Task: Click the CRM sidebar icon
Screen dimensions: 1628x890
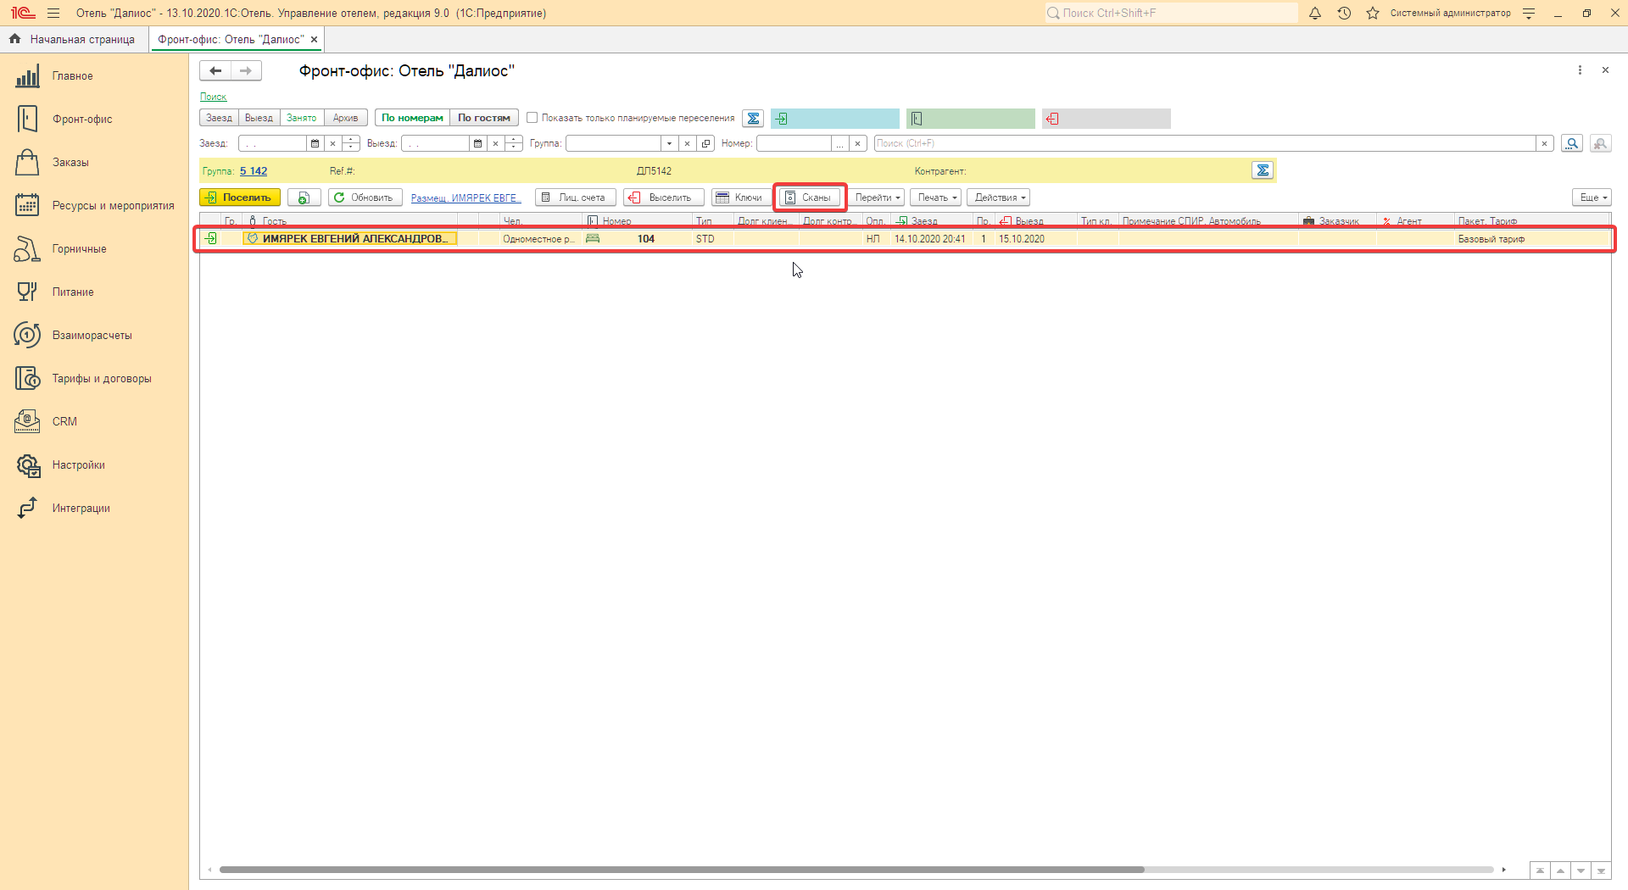Action: click(x=27, y=422)
